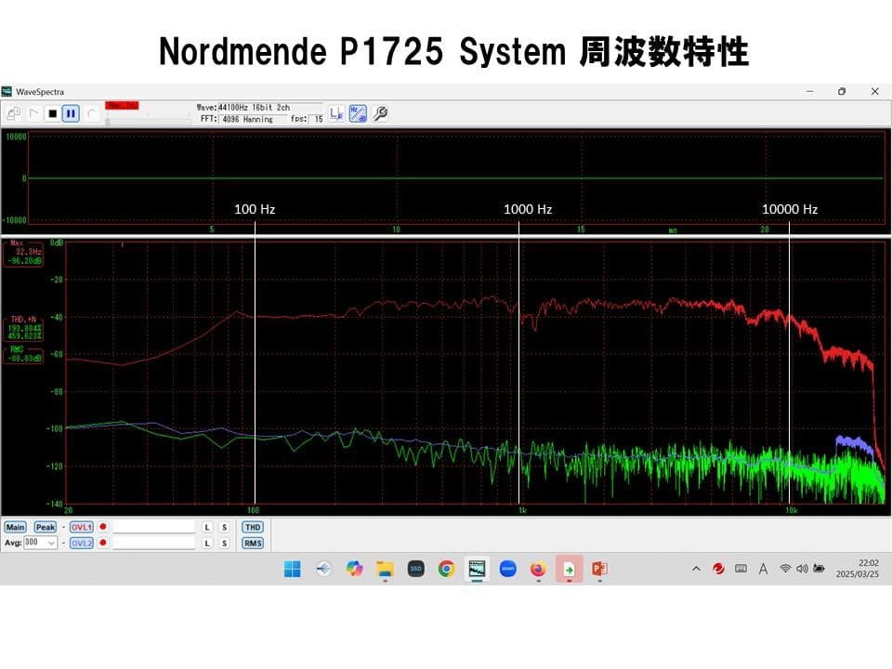Open PowerPoint from the taskbar

pos(597,567)
